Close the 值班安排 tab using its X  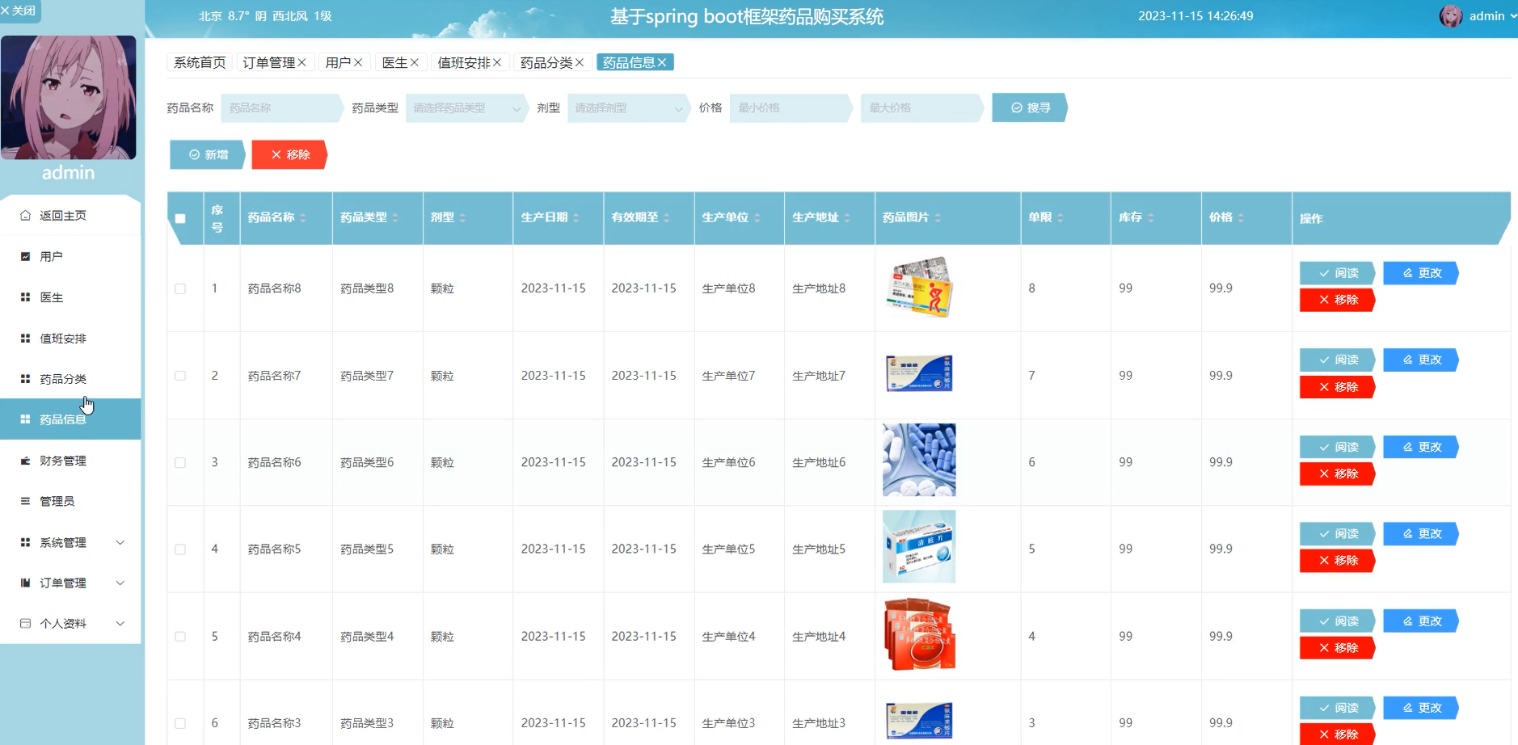click(x=497, y=63)
